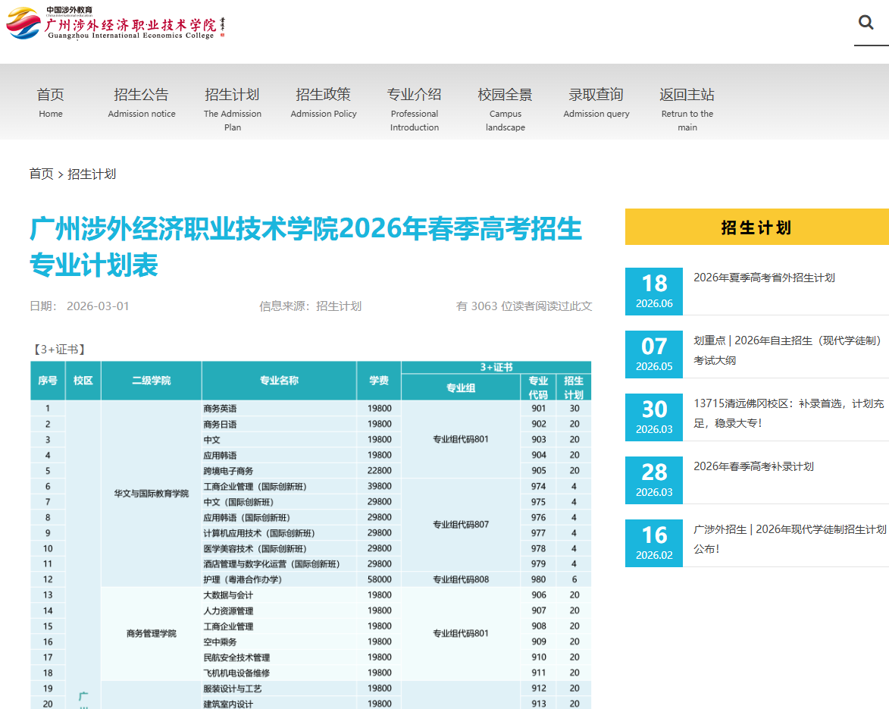Click the 商务管理学院 cell

[x=152, y=634]
